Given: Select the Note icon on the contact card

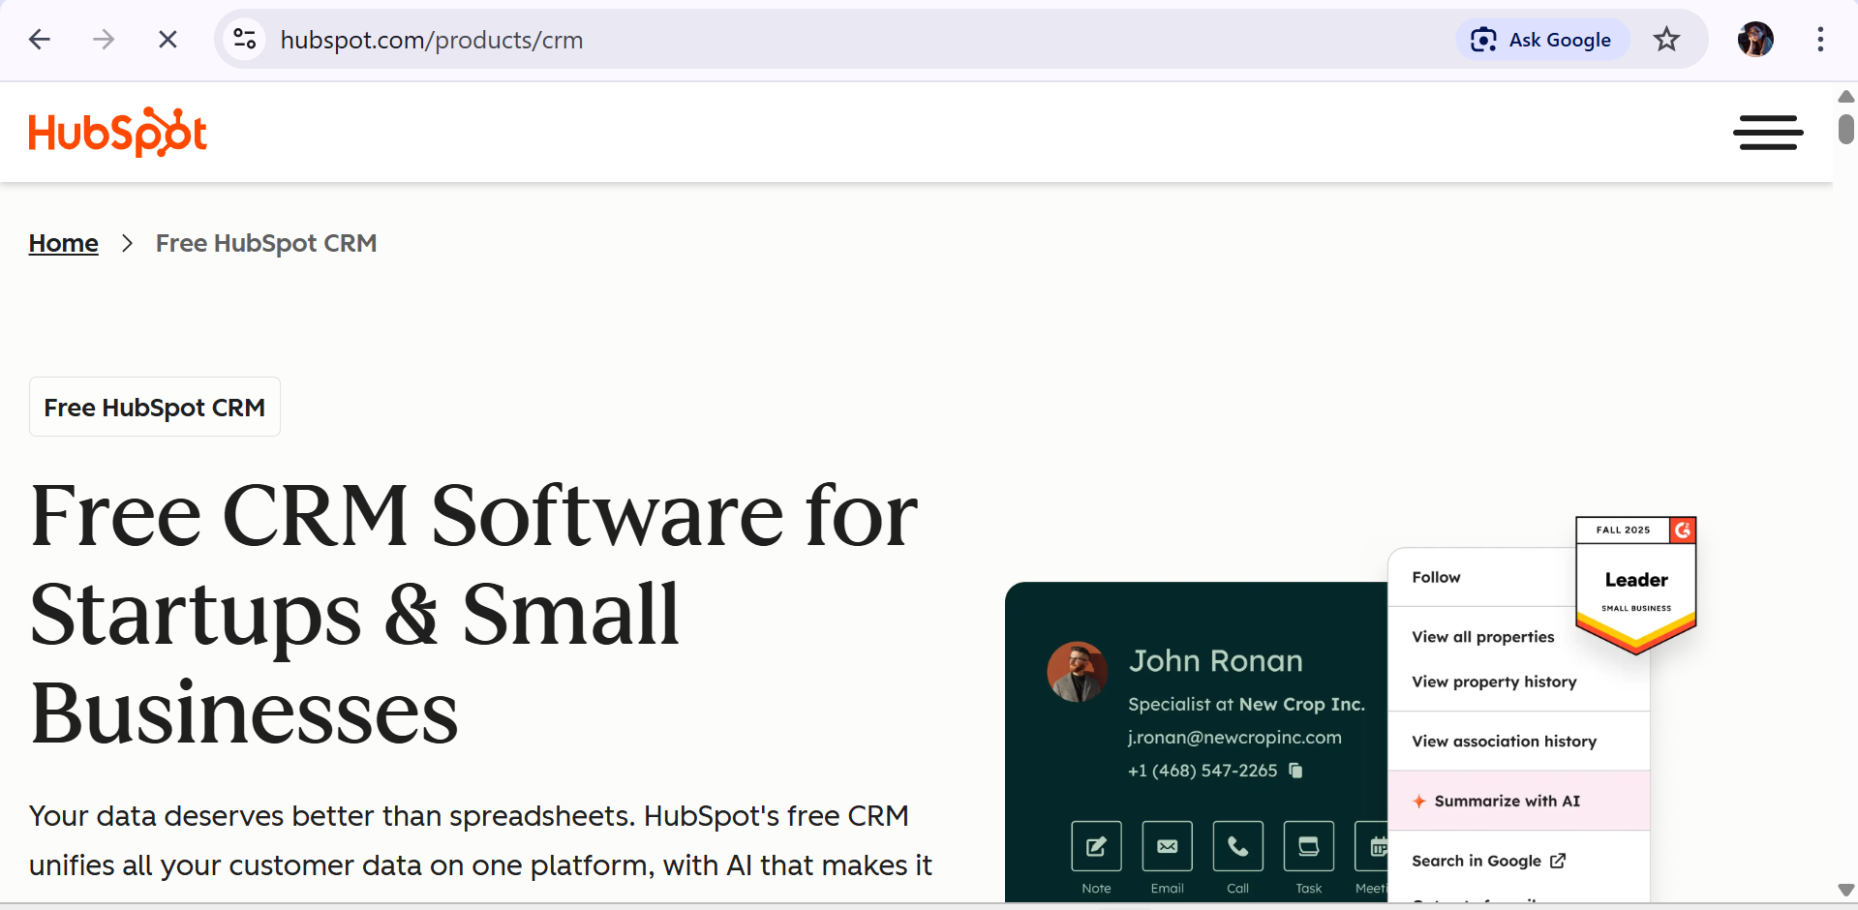Looking at the screenshot, I should [1095, 846].
